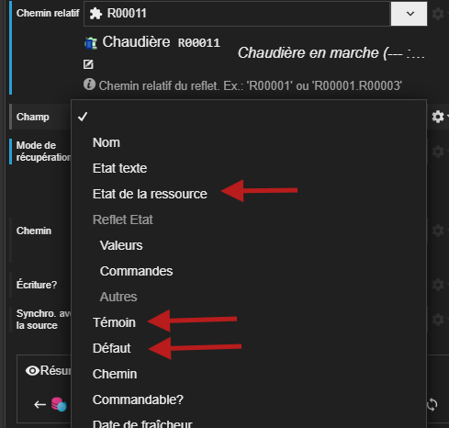
Task: Click the pink database icon in Résumé panel
Action: tap(59, 404)
